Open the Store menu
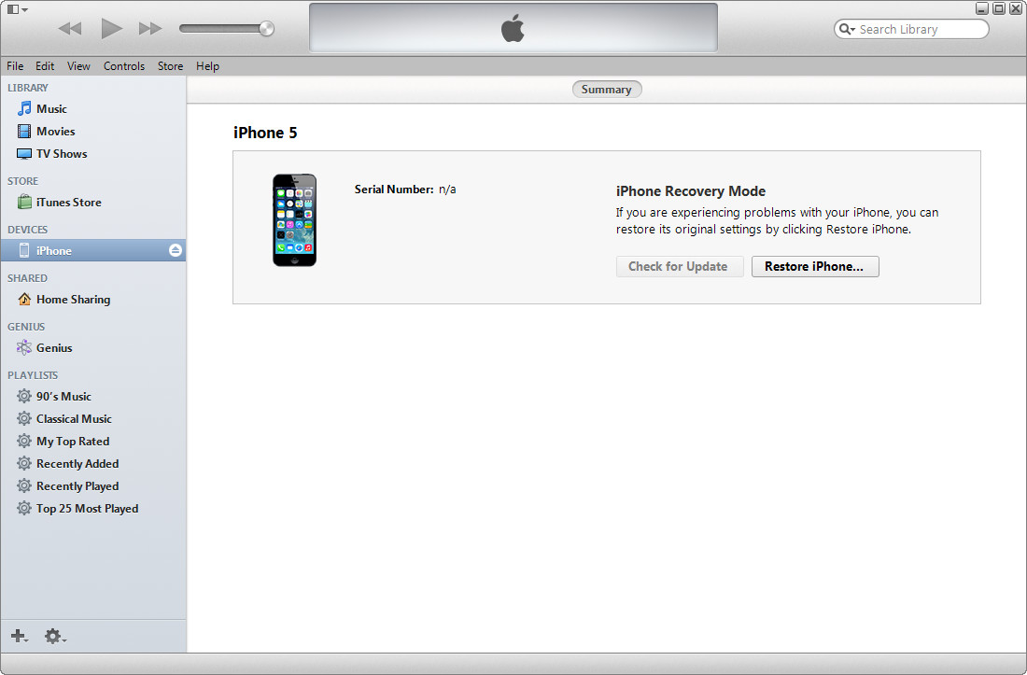This screenshot has height=675, width=1027. pyautogui.click(x=170, y=66)
